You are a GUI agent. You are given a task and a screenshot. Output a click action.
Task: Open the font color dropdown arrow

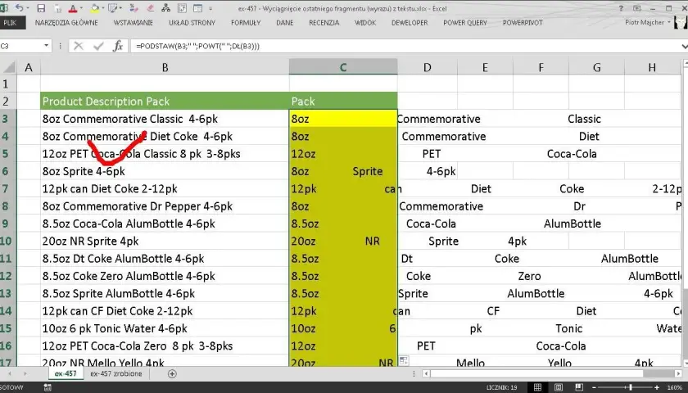click(82, 8)
